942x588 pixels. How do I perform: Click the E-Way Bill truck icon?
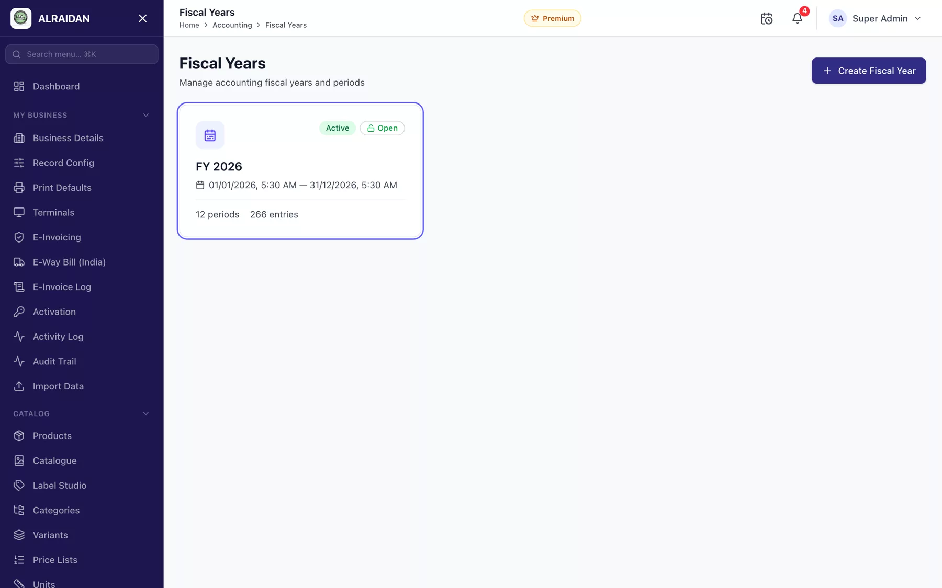19,262
